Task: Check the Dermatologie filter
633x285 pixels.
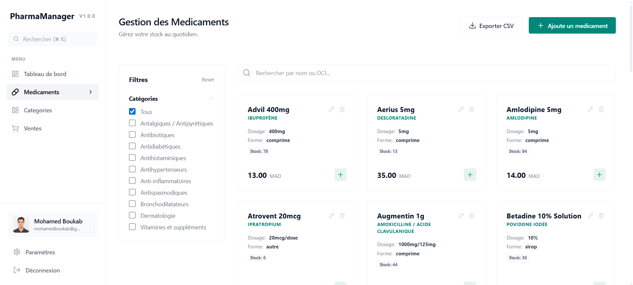Action: pos(132,215)
